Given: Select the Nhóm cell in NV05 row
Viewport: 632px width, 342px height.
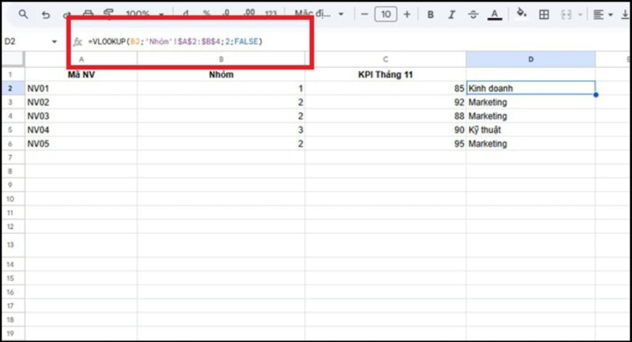Looking at the screenshot, I should coord(221,144).
